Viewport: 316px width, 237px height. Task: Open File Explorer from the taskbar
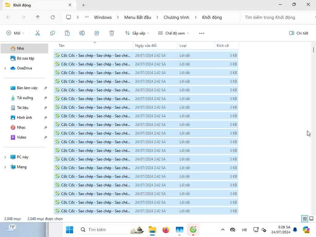click(x=152, y=230)
